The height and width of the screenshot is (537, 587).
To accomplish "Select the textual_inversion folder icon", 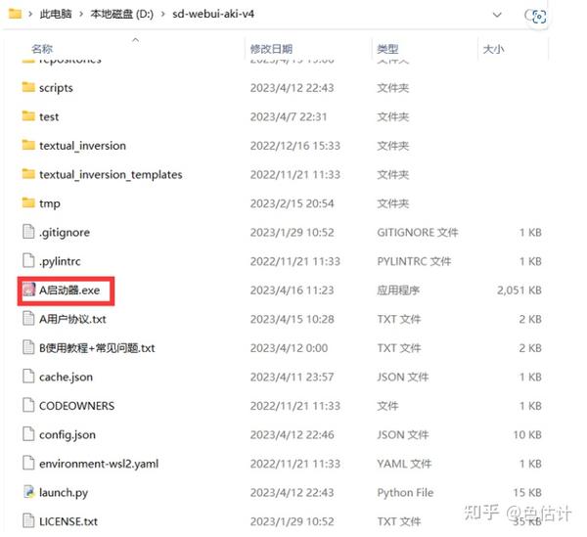I will (x=28, y=145).
